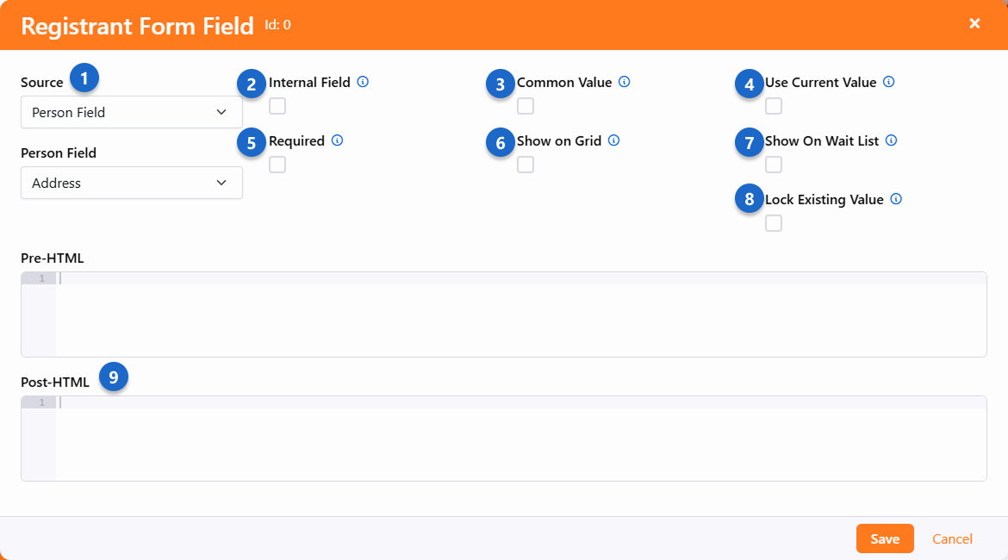The height and width of the screenshot is (560, 1008).
Task: Toggle the Common Value checkbox
Action: 526,106
